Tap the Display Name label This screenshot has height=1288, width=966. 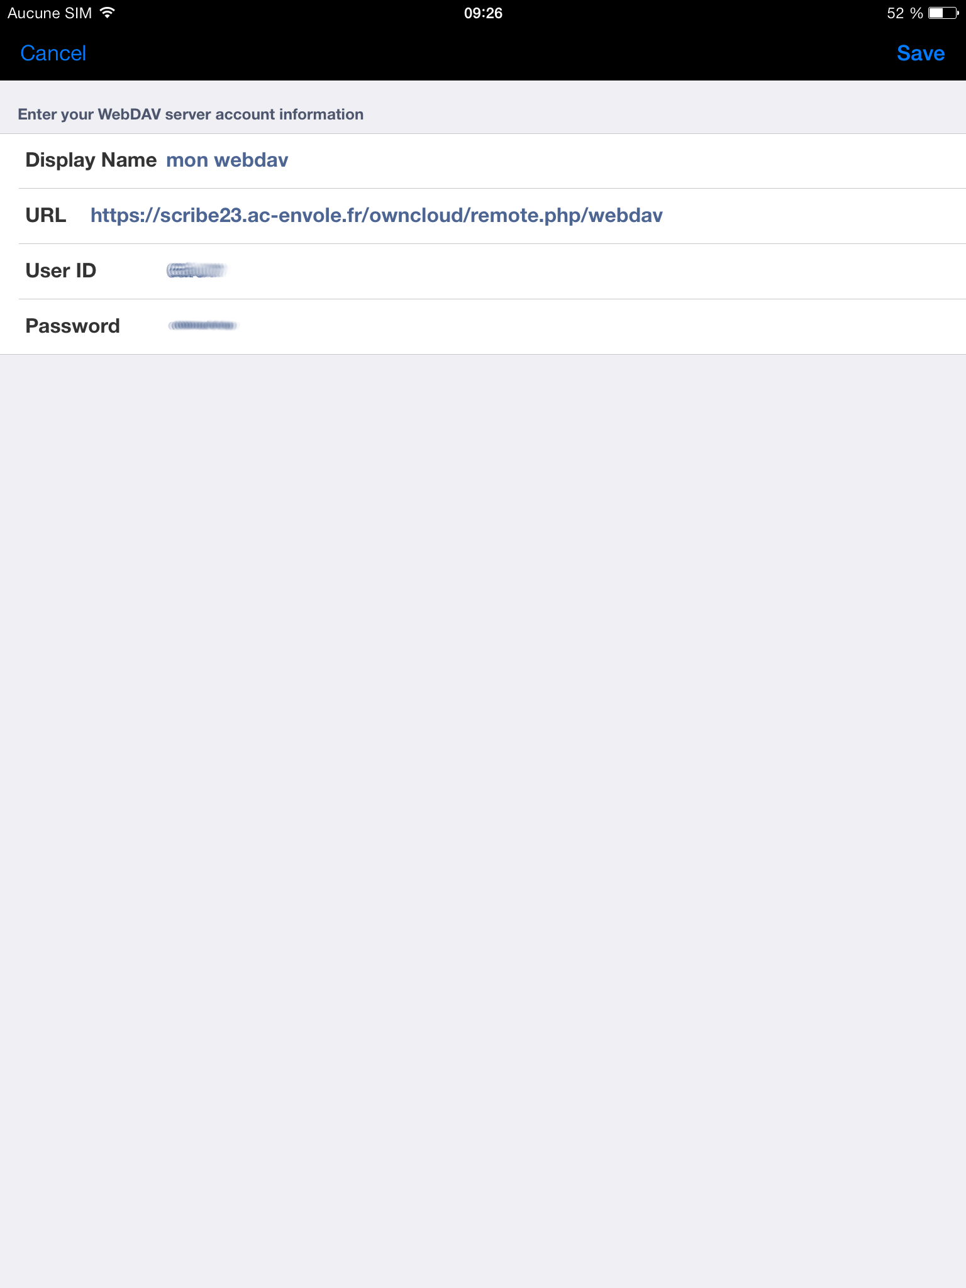pyautogui.click(x=91, y=160)
